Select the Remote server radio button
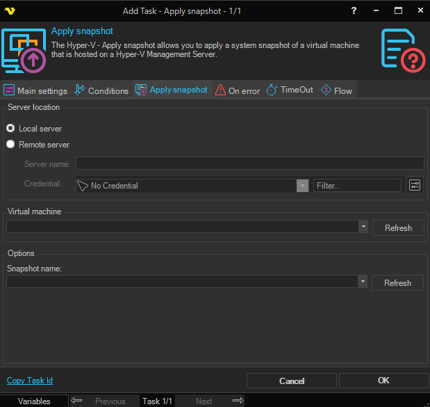 tap(11, 145)
